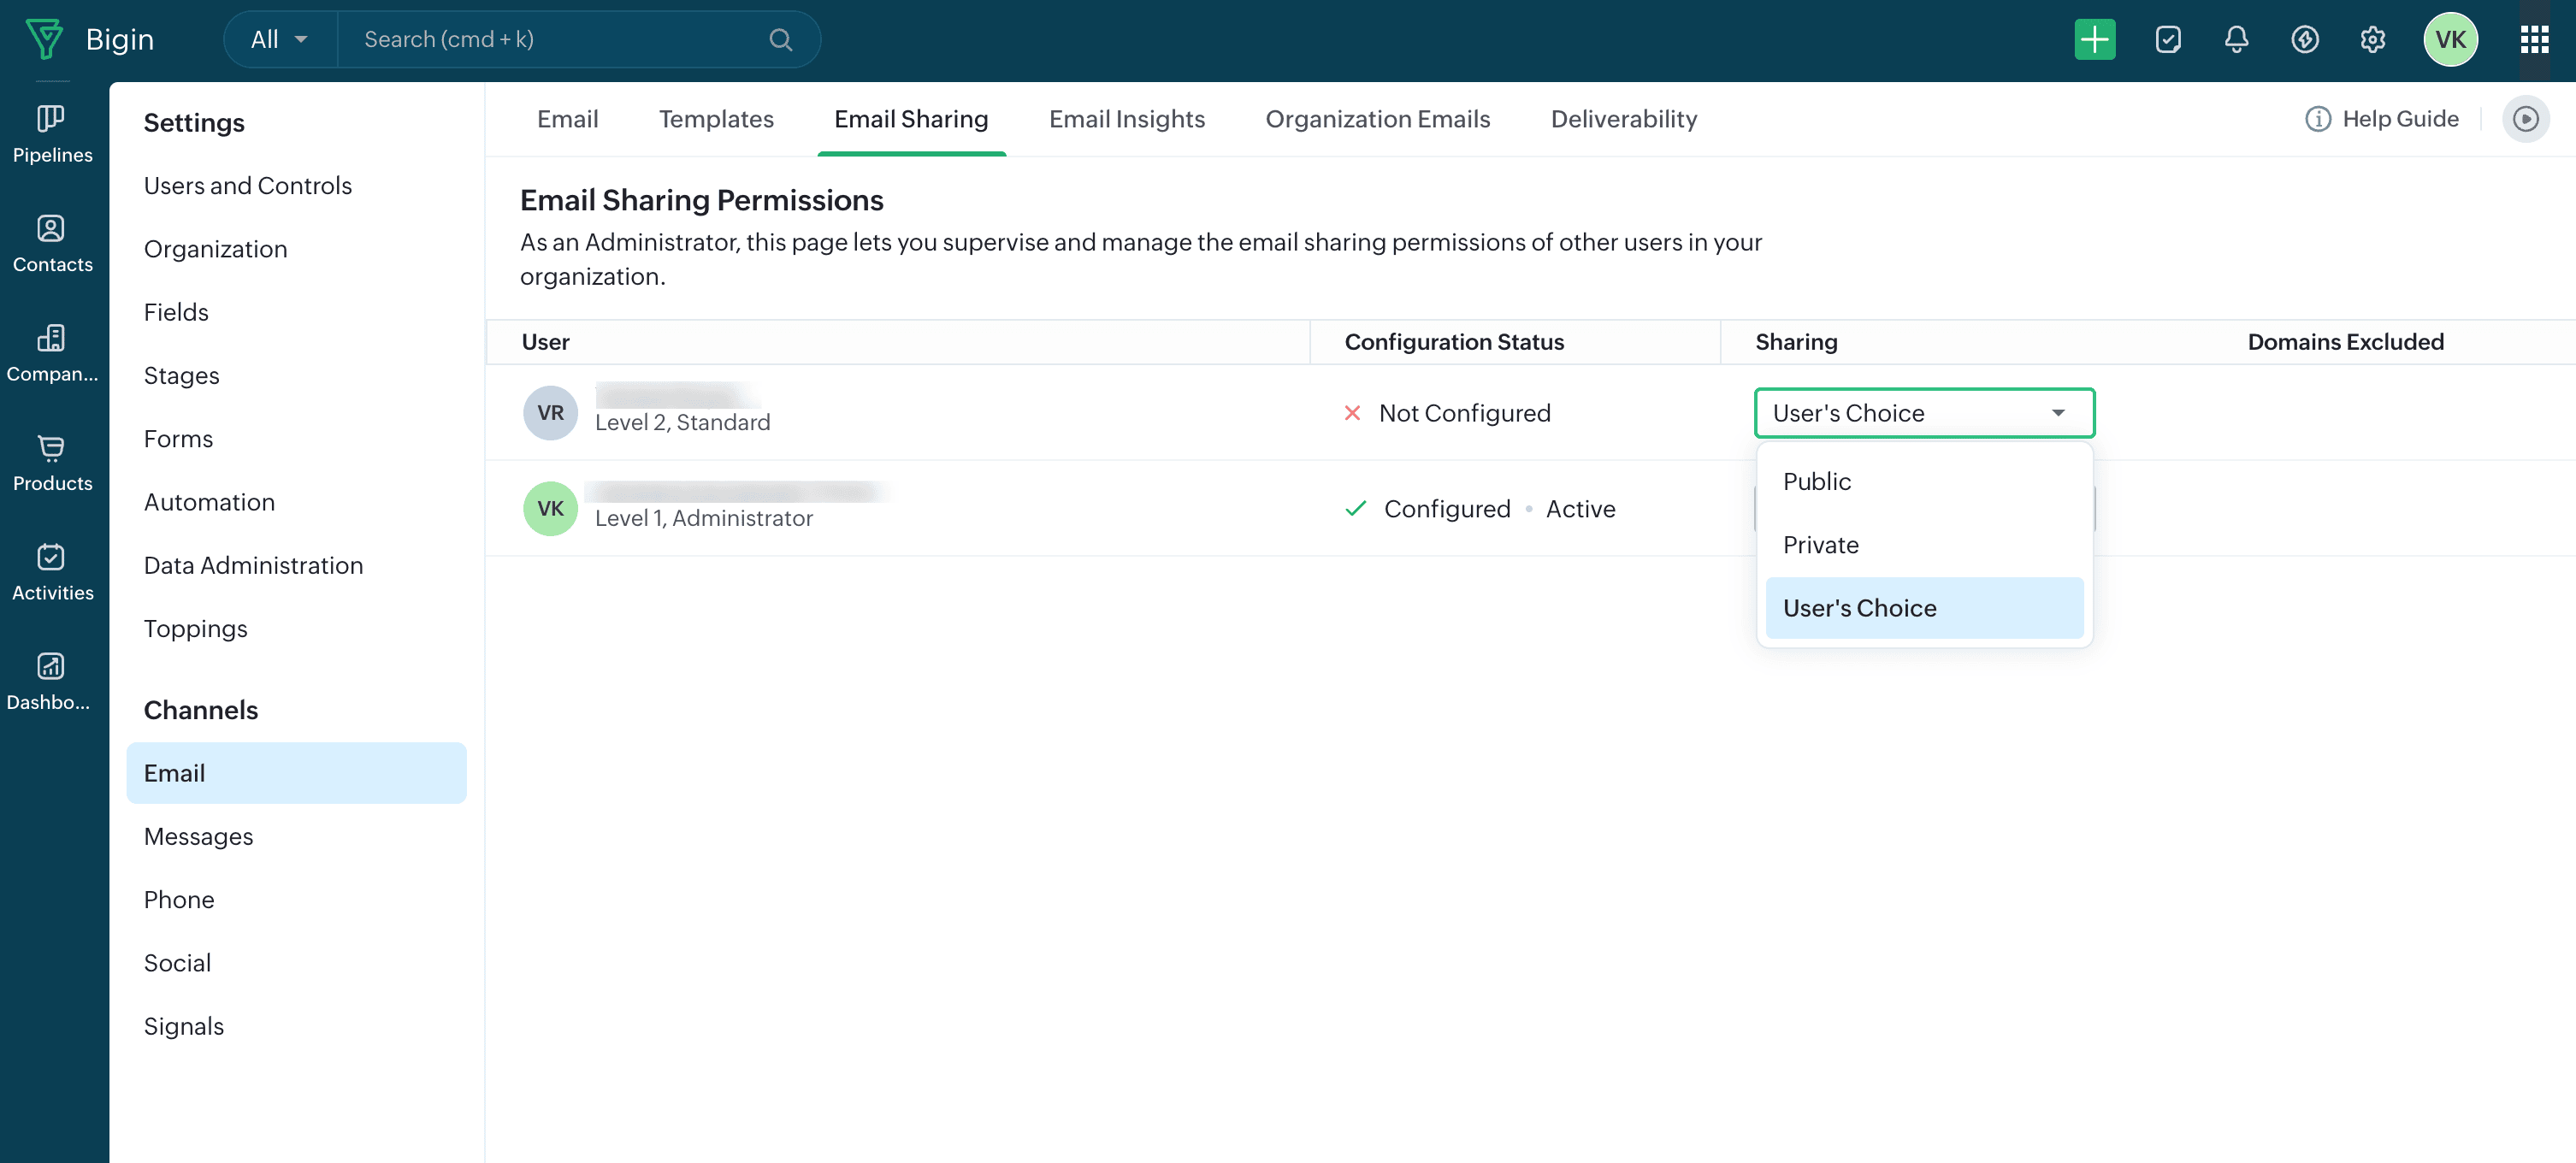Choose Private sharing option

pyautogui.click(x=1820, y=545)
